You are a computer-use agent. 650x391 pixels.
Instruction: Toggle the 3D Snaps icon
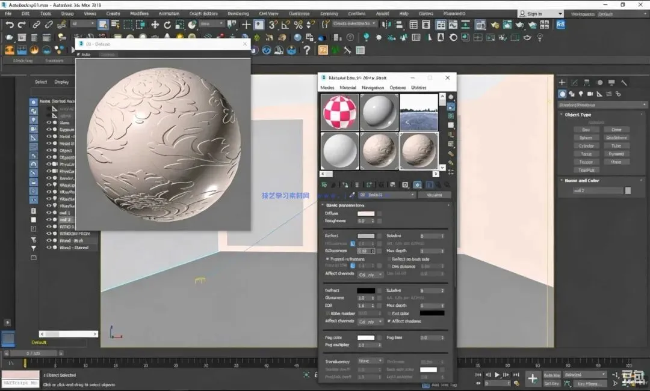click(x=273, y=25)
